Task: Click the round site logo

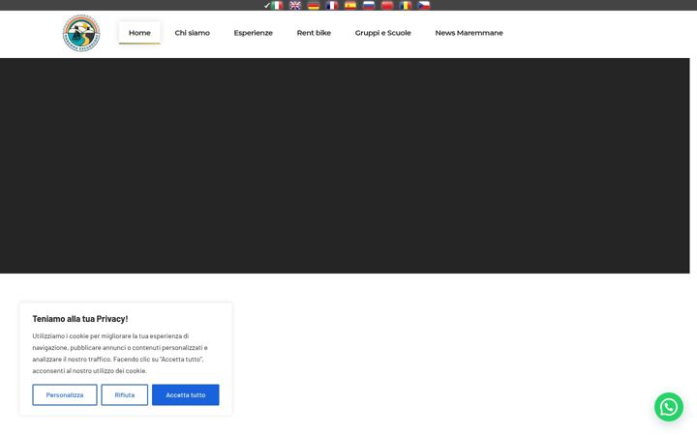Action: (81, 33)
